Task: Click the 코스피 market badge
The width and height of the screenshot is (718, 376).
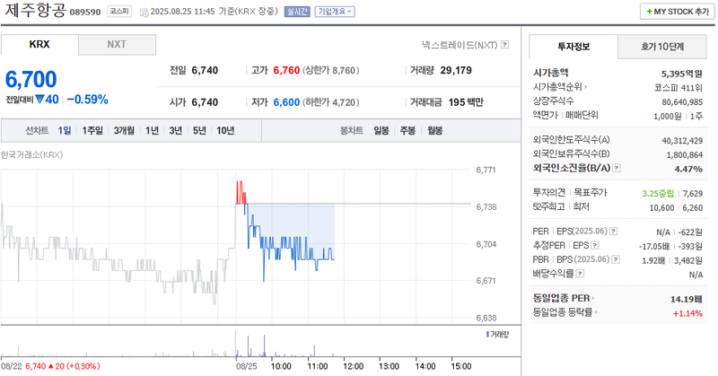Action: [x=119, y=12]
